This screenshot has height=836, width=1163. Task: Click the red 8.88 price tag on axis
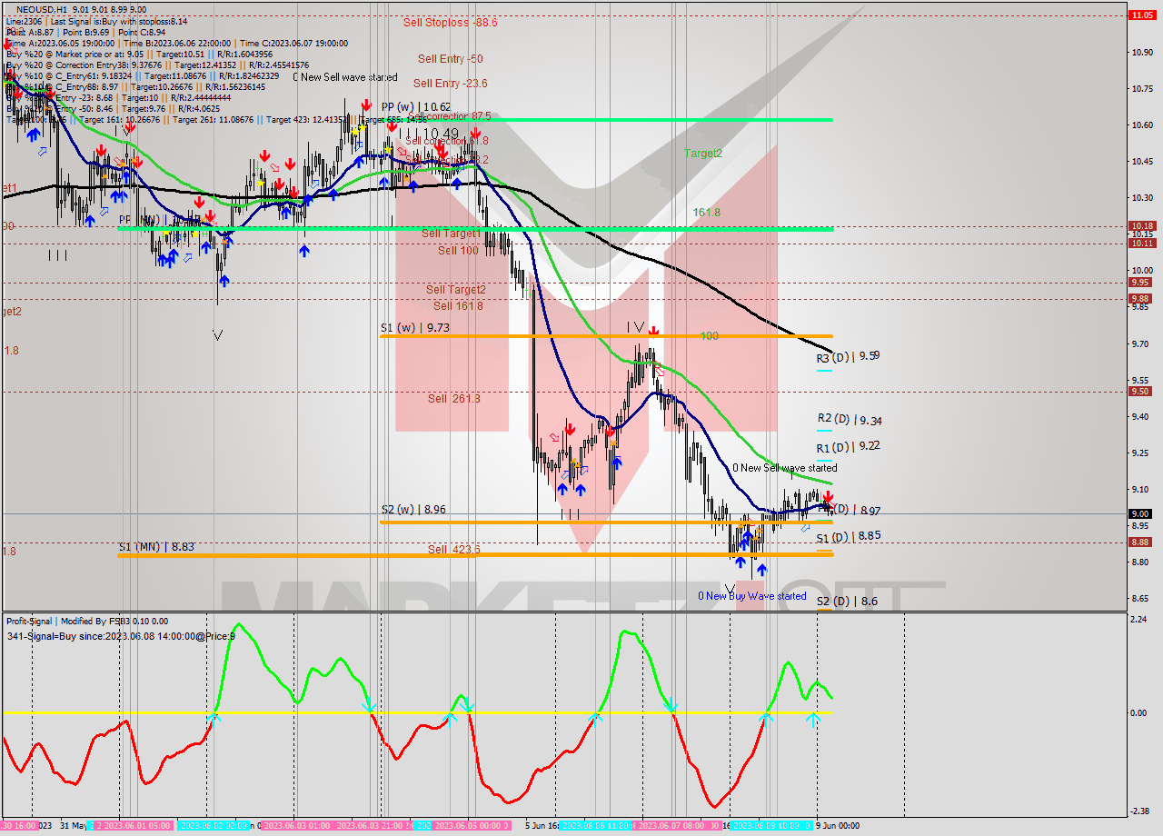1141,542
